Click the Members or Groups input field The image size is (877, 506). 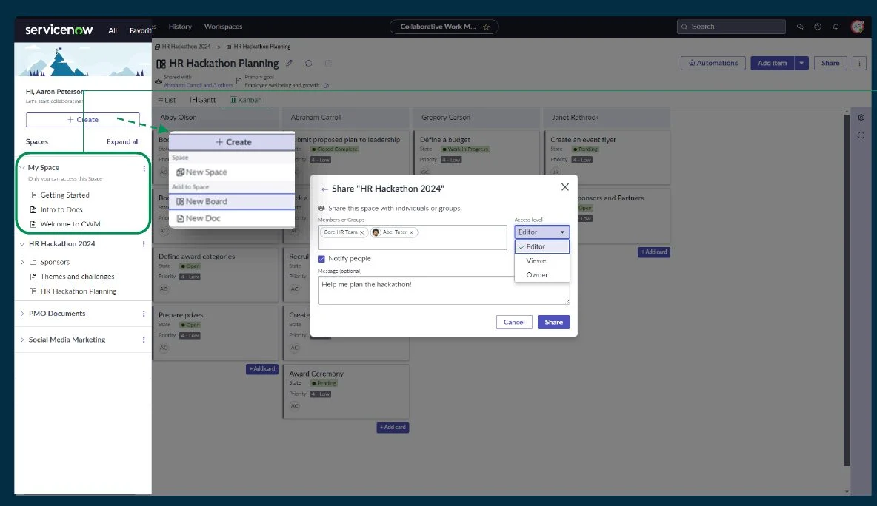click(413, 237)
